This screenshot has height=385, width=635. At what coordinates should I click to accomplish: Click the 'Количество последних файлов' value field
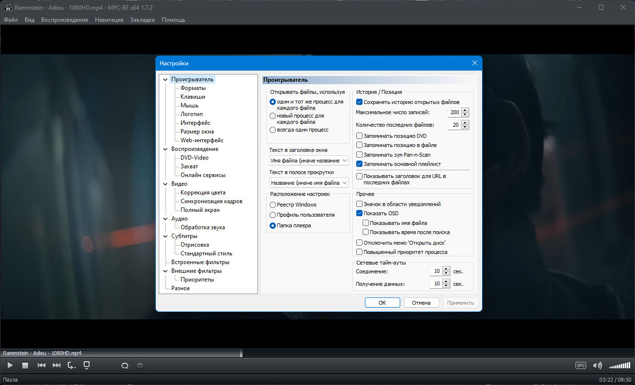coord(454,125)
